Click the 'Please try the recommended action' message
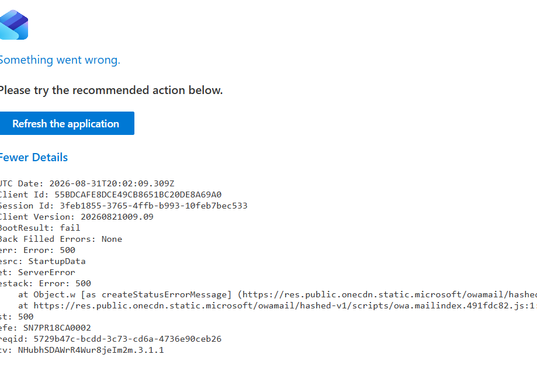The width and height of the screenshot is (537, 375). point(111,90)
